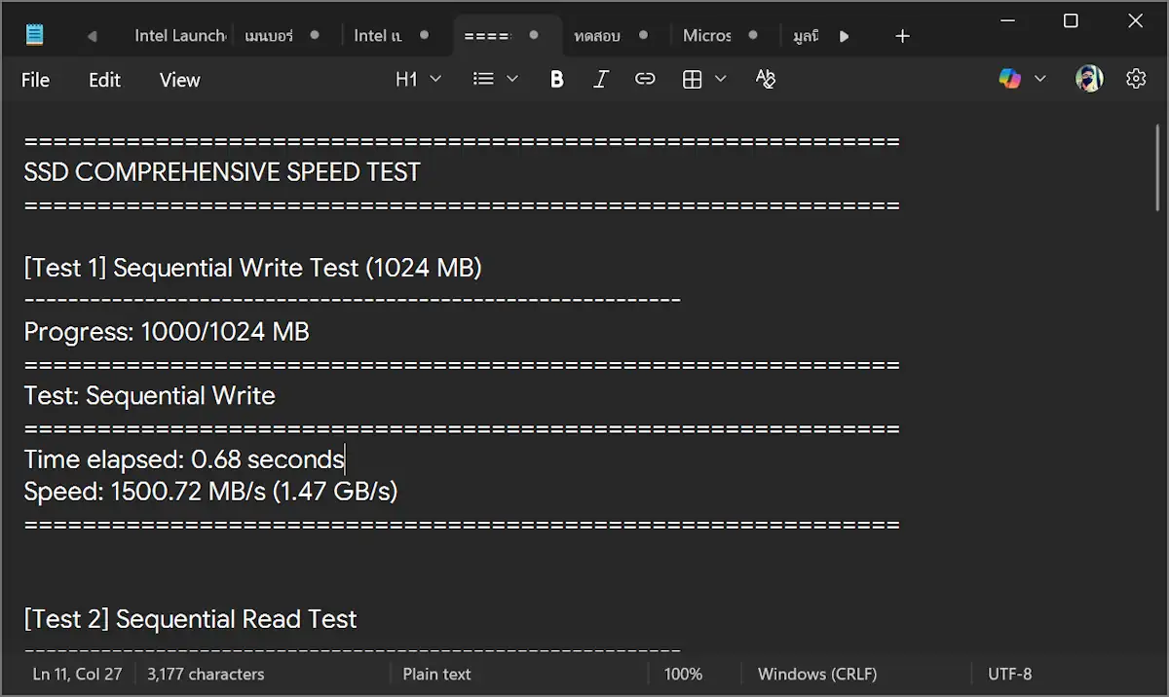Minimize the Notepad window
The image size is (1169, 697).
click(x=1005, y=20)
